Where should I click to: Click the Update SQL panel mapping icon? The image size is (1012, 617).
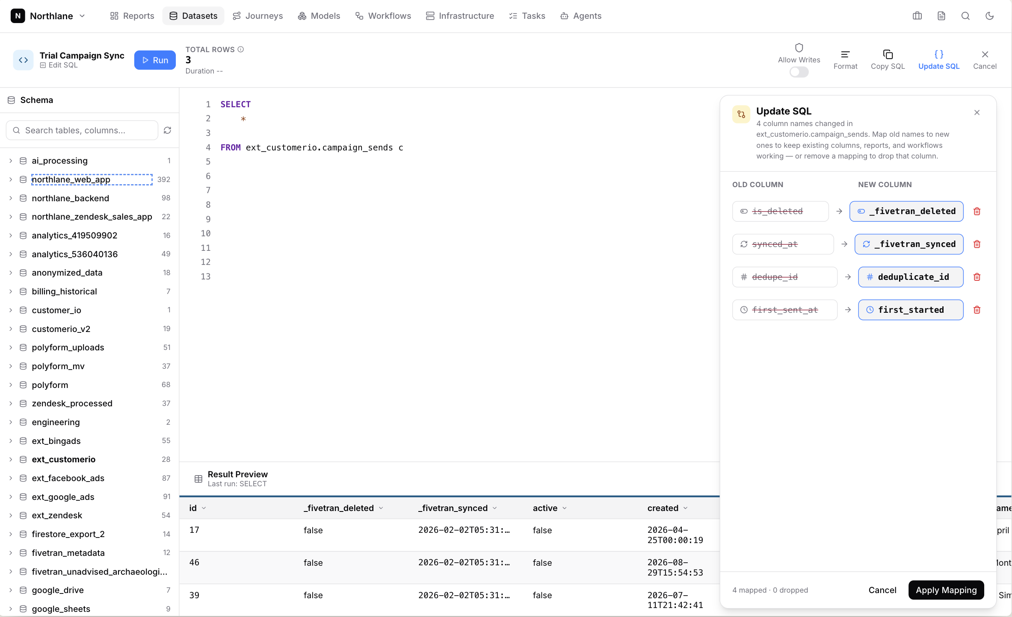[x=741, y=114]
